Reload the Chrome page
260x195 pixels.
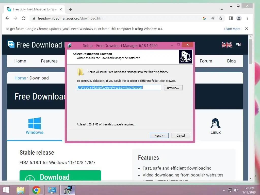point(24,18)
